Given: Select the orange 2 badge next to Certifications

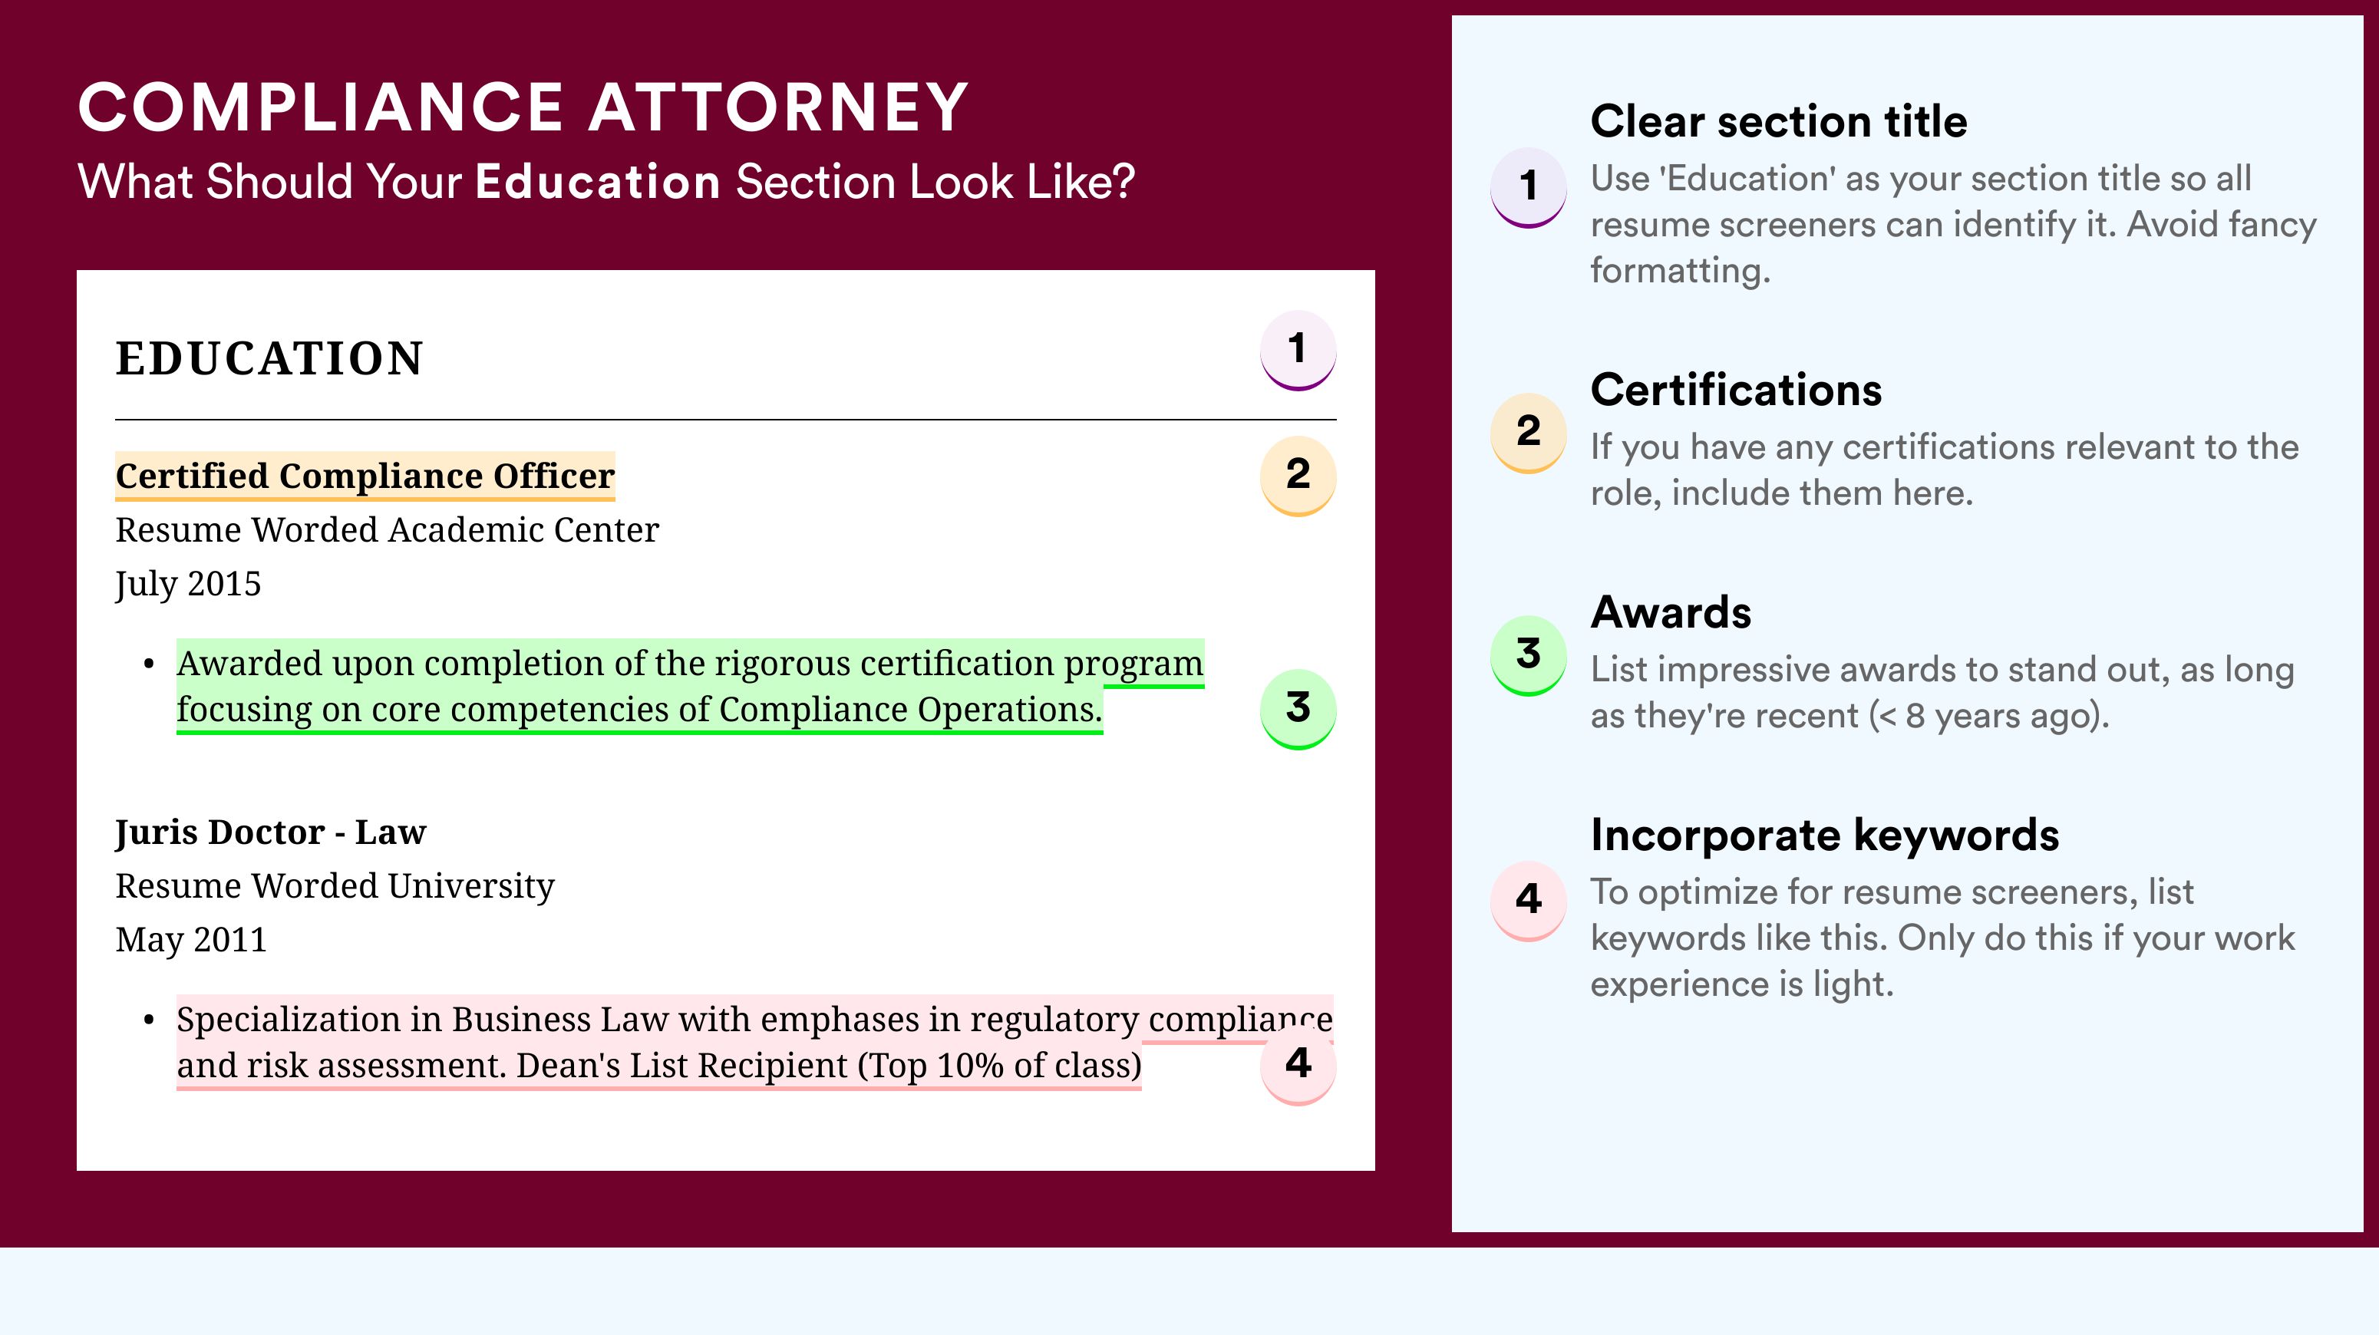Looking at the screenshot, I should [1527, 432].
